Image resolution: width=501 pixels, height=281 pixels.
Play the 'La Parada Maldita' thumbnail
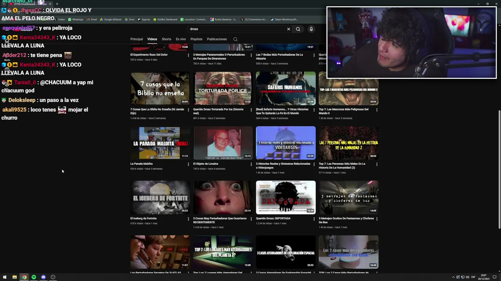160,143
